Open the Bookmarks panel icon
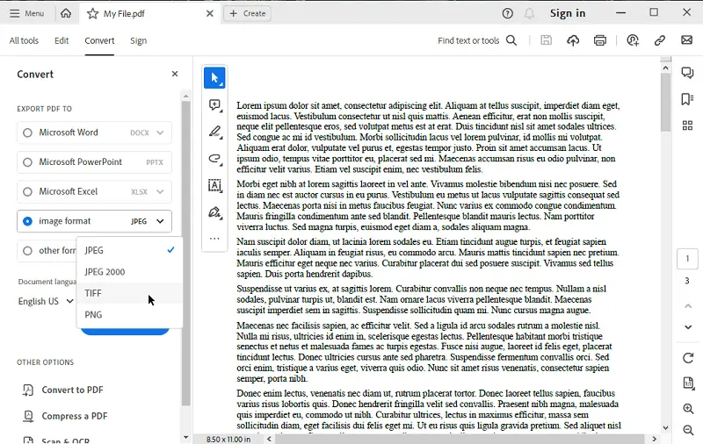Image resolution: width=703 pixels, height=444 pixels. coord(687,99)
